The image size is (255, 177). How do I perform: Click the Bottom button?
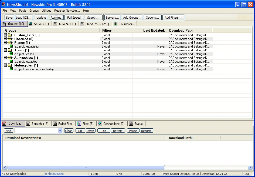118,131
